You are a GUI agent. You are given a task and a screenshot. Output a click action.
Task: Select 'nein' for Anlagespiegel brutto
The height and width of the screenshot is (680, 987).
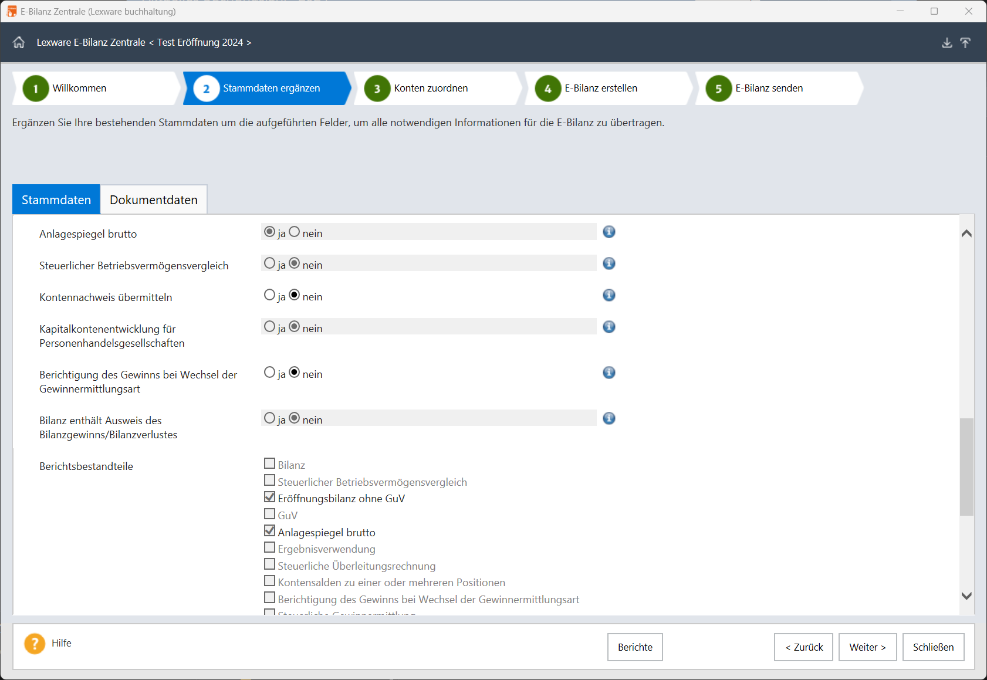tap(295, 232)
